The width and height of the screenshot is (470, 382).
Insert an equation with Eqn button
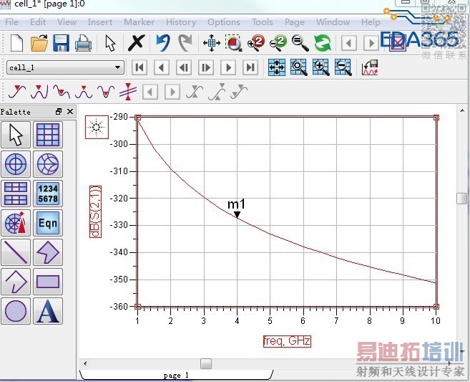click(48, 223)
